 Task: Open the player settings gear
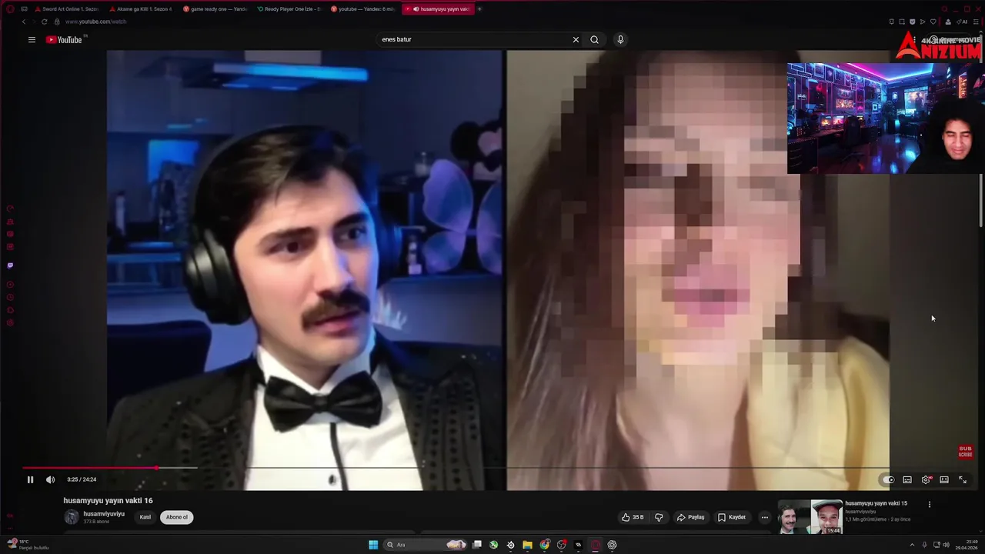[926, 479]
